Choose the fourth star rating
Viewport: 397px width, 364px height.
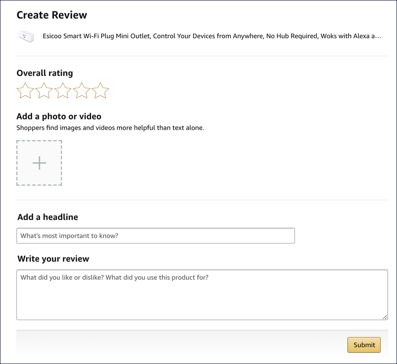[81, 91]
